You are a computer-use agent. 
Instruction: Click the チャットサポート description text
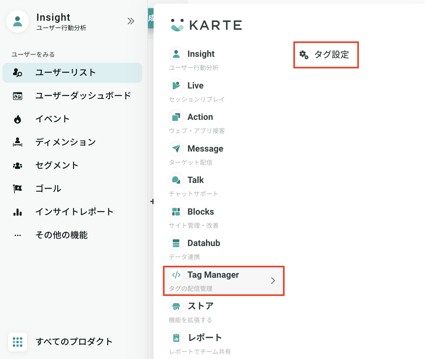[193, 194]
